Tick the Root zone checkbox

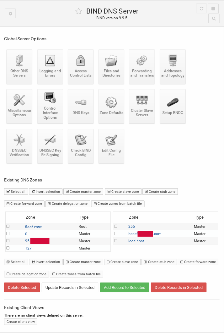pos(8,226)
